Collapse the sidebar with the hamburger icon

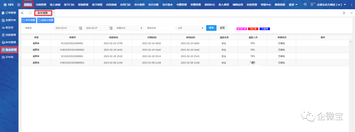(x=19, y=5)
